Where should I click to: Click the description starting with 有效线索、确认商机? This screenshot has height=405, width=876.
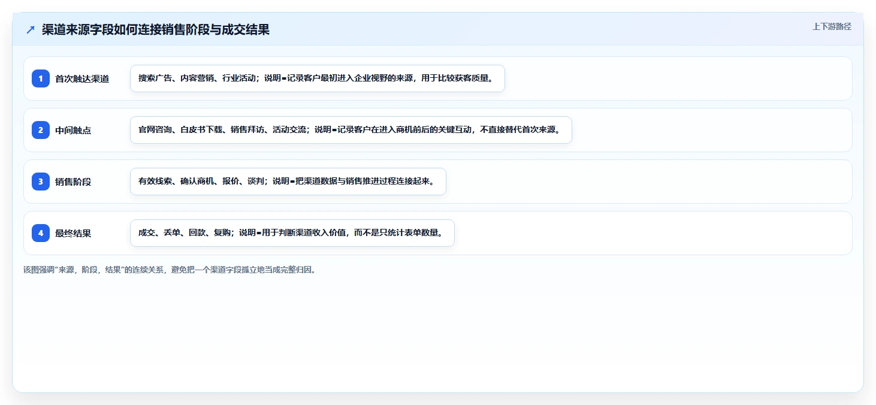pyautogui.click(x=288, y=182)
